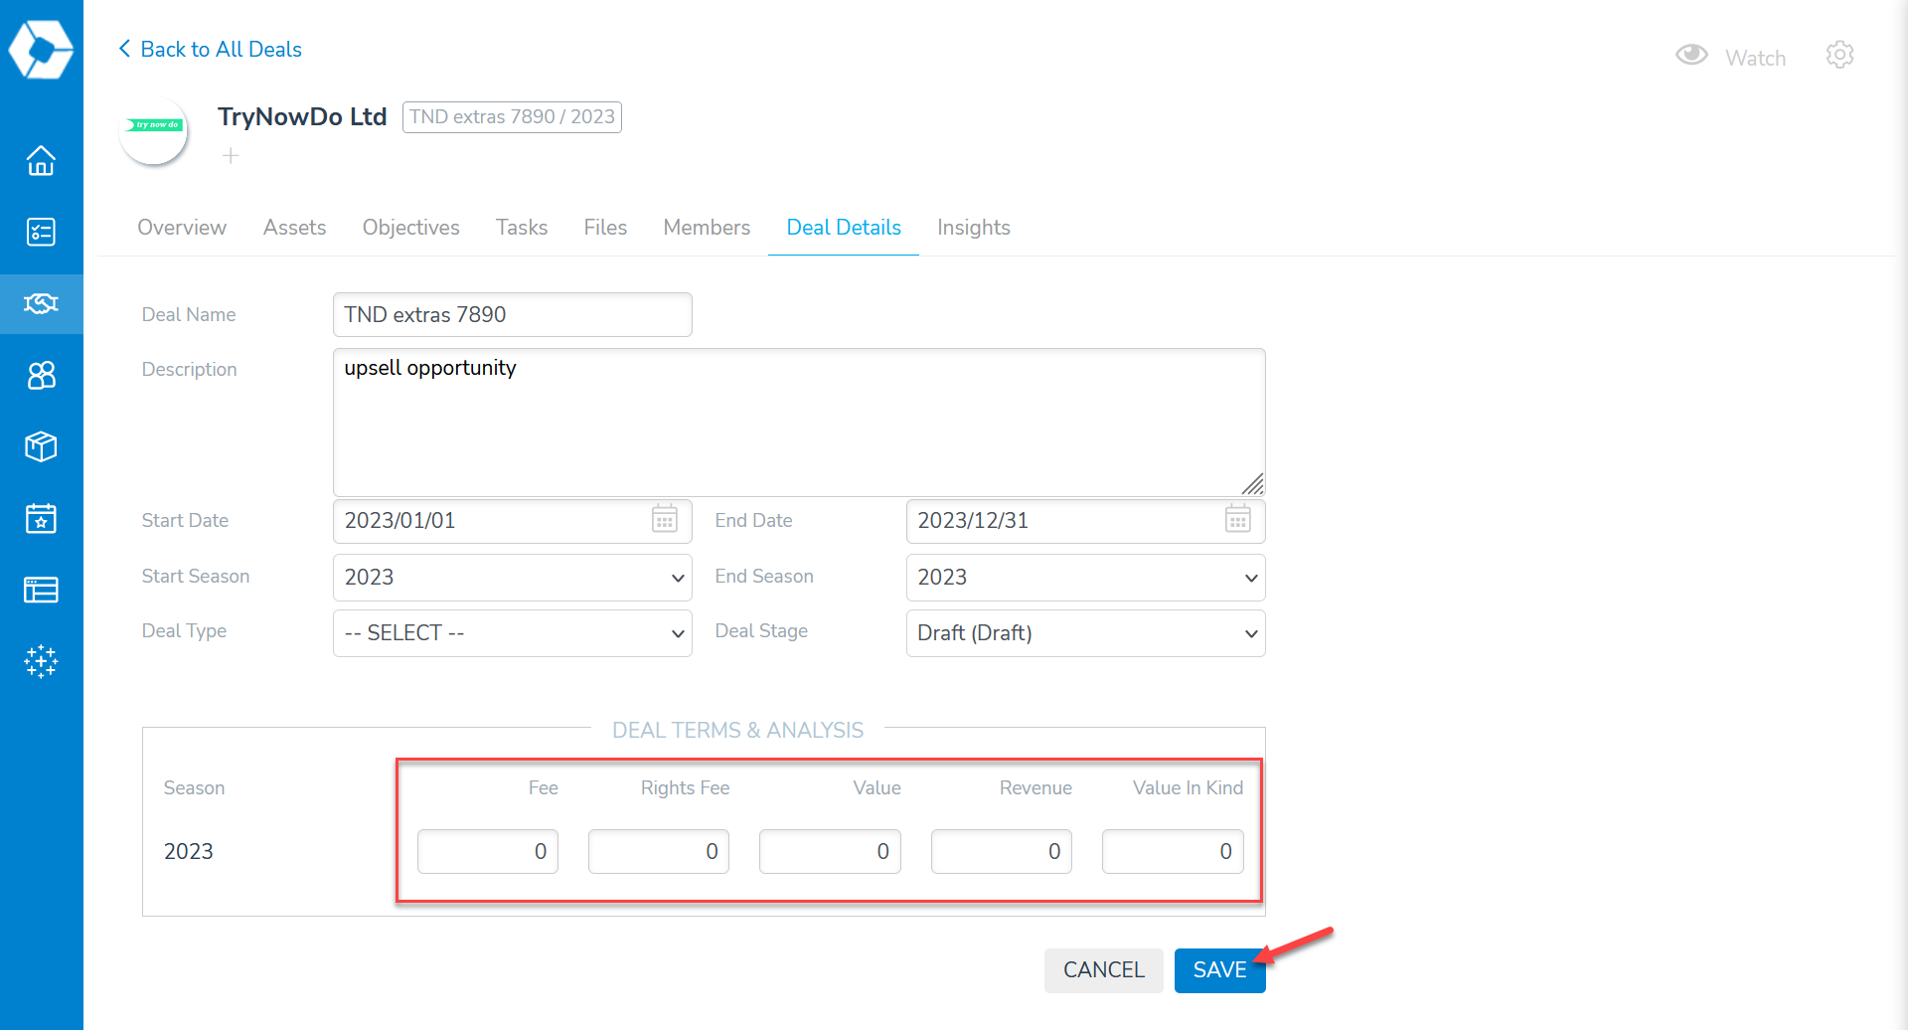Screen dimensions: 1908x1030
Task: Click the Deal Name label
Action: point(189,314)
